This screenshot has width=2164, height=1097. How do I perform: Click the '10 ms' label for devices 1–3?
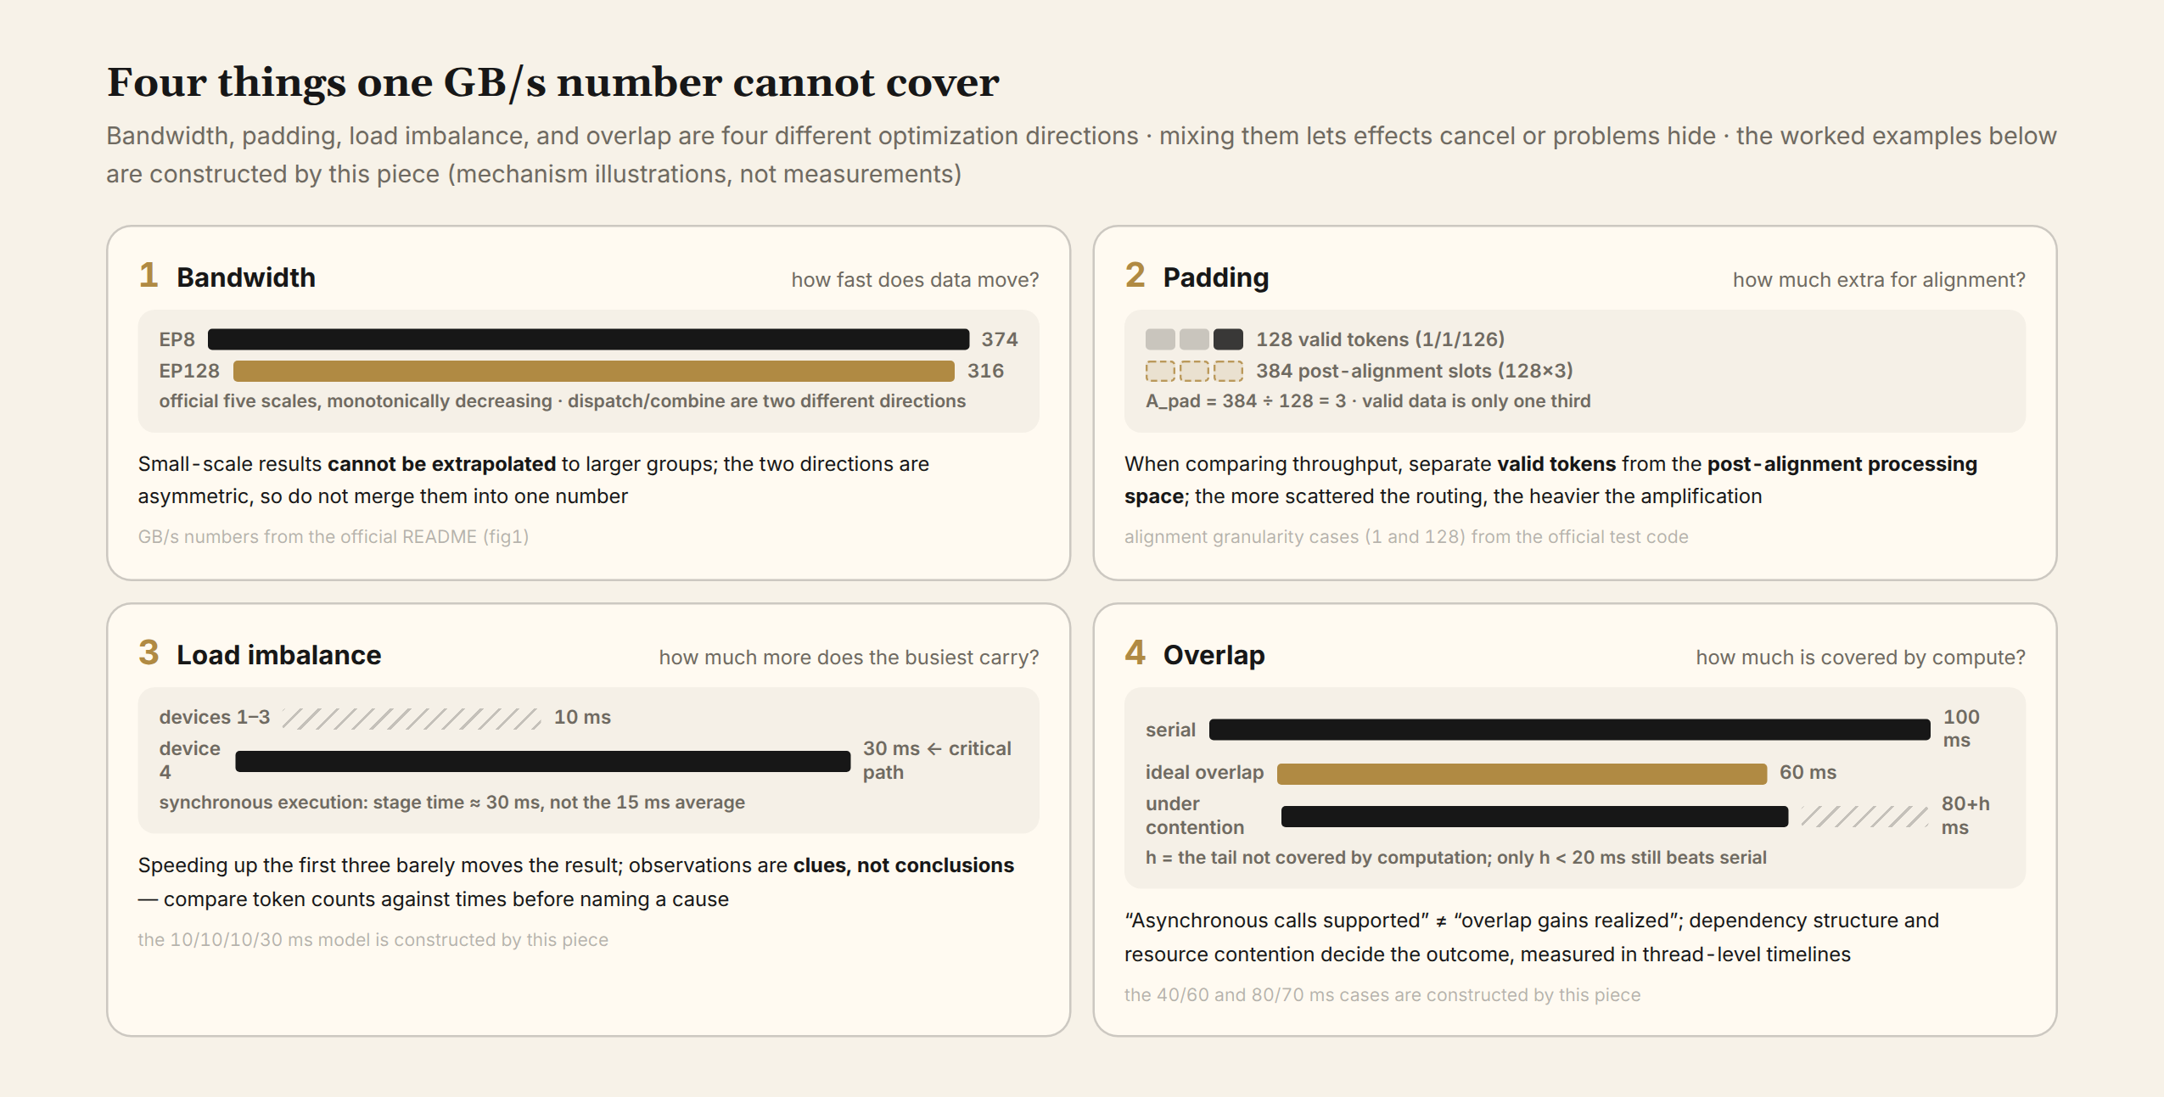582,718
